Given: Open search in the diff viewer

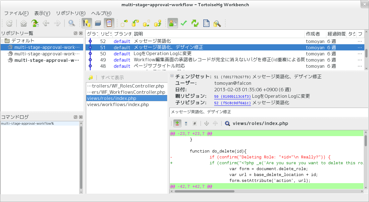Looking at the screenshot, I should pos(227,123).
